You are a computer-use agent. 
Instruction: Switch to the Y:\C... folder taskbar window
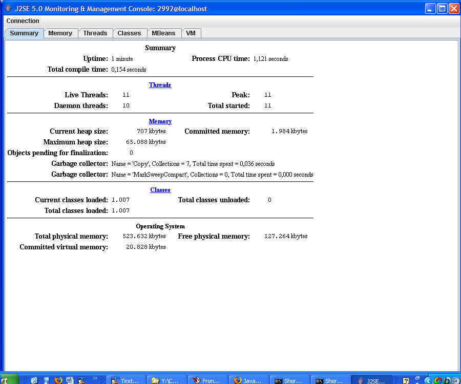pyautogui.click(x=166, y=380)
